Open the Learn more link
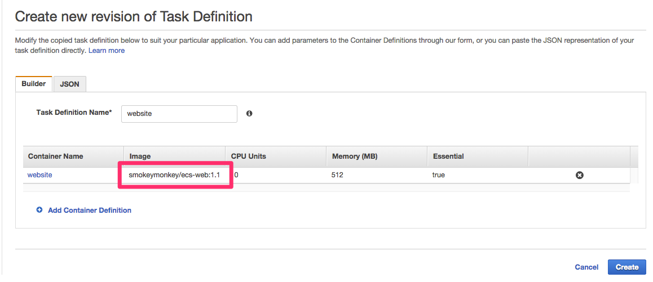653x282 pixels. [107, 50]
